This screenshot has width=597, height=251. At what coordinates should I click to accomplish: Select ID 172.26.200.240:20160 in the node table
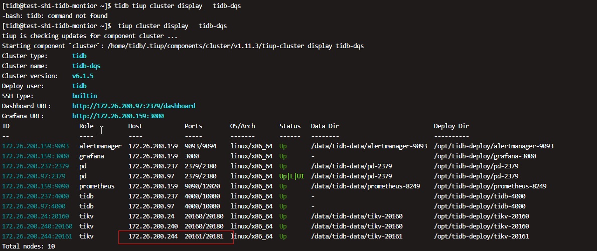(x=37, y=226)
